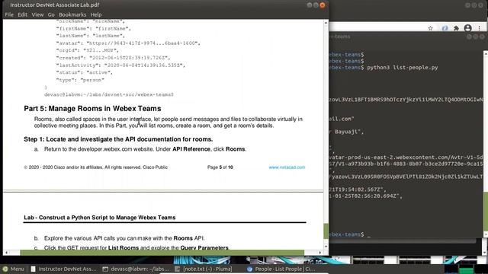The image size is (488, 274).
Task: Switch to devasc@labvm terminal taskbar item
Action: 136,269
